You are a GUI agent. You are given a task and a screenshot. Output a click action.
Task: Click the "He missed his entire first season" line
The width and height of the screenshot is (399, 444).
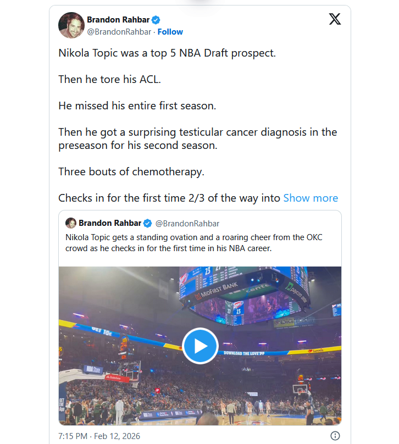137,106
